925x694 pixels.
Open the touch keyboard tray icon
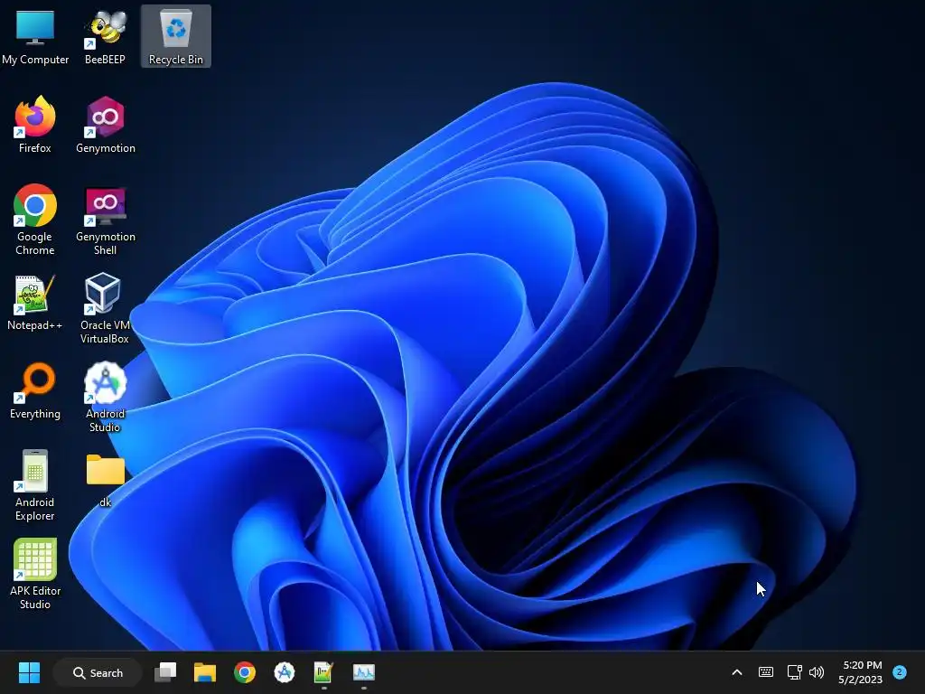pos(766,672)
